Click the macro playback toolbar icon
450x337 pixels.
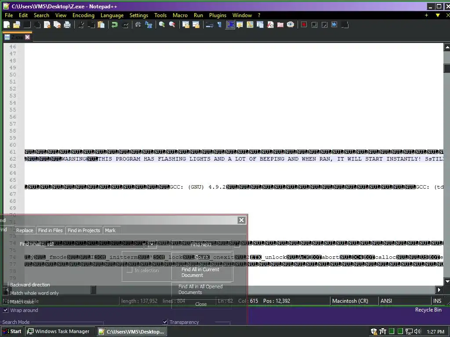coord(324,25)
